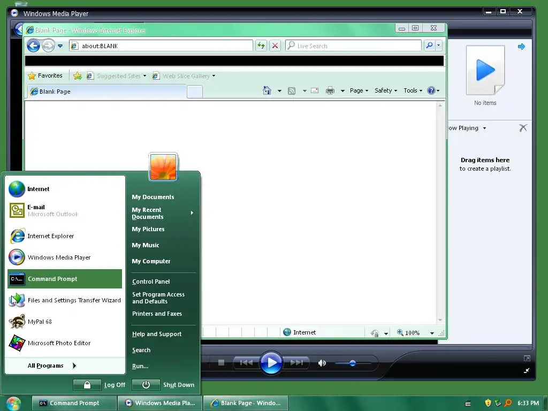Click the Media Player volume slider
This screenshot has height=411, width=548.
353,363
